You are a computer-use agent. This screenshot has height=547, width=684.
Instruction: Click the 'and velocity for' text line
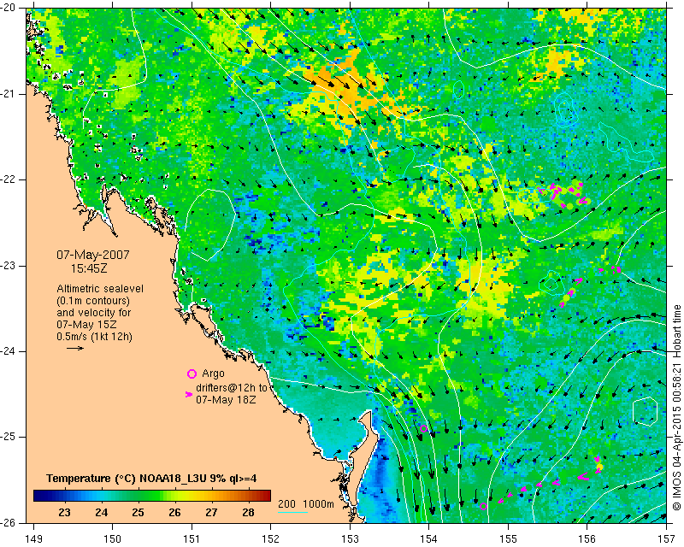pos(94,313)
